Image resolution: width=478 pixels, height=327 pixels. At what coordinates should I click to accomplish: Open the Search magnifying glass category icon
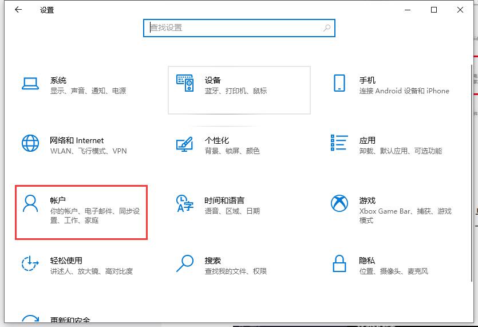[x=185, y=263]
